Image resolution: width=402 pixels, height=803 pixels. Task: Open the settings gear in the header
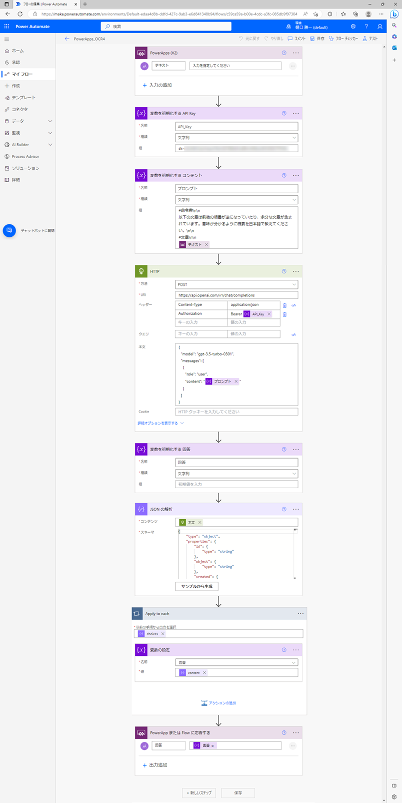(x=353, y=27)
